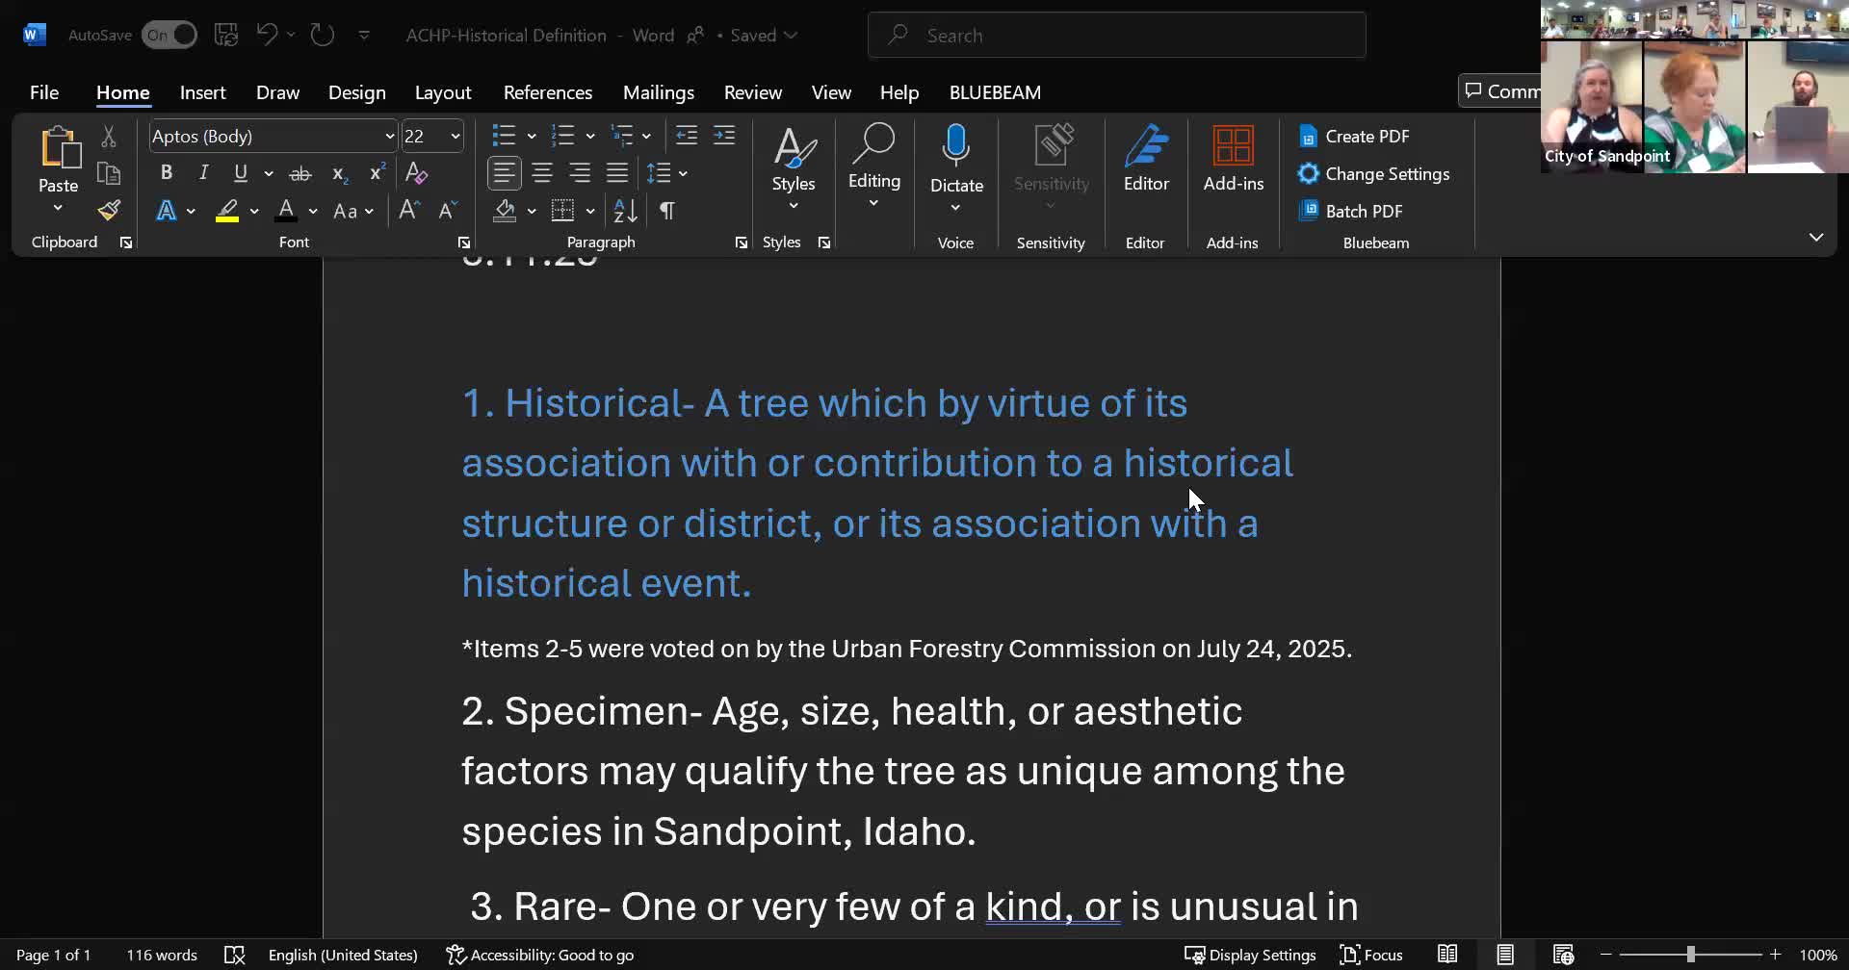
Task: Increase paragraph indent
Action: 724,136
